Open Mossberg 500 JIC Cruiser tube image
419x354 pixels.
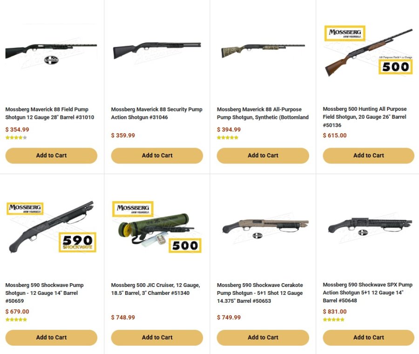coord(157,227)
